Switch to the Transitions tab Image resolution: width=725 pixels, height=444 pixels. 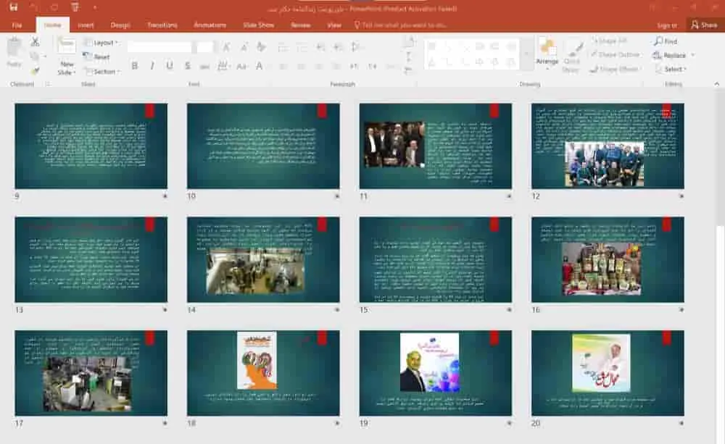point(162,25)
